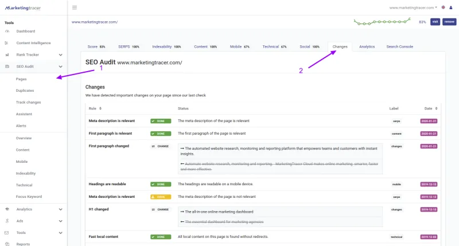Click the language globe icon
The image size is (459, 246).
click(443, 7)
